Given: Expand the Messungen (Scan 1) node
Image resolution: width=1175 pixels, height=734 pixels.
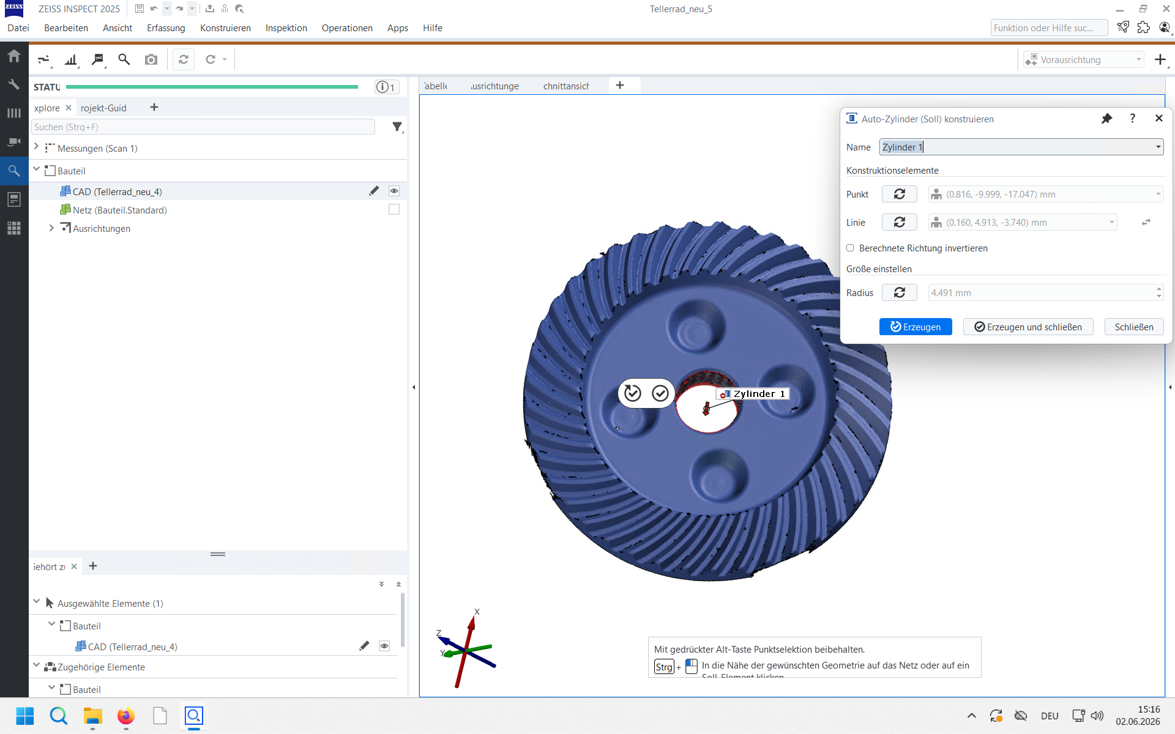Looking at the screenshot, I should click(x=37, y=147).
